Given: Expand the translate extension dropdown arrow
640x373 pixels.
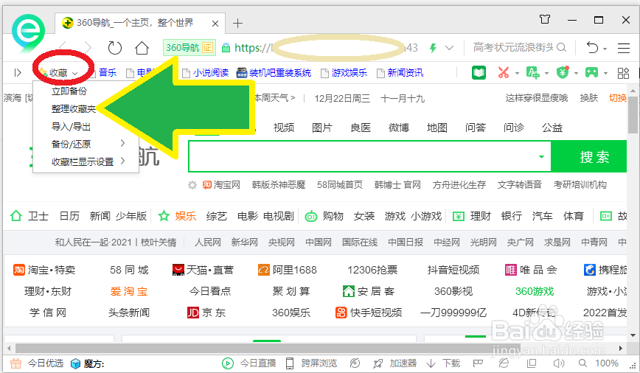Looking at the screenshot, I should coord(546,74).
